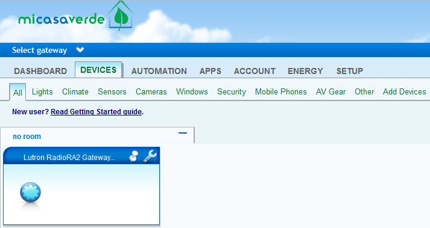Open Lutron RadioRA2 Gateway wrench settings
430x228 pixels.
pos(150,156)
